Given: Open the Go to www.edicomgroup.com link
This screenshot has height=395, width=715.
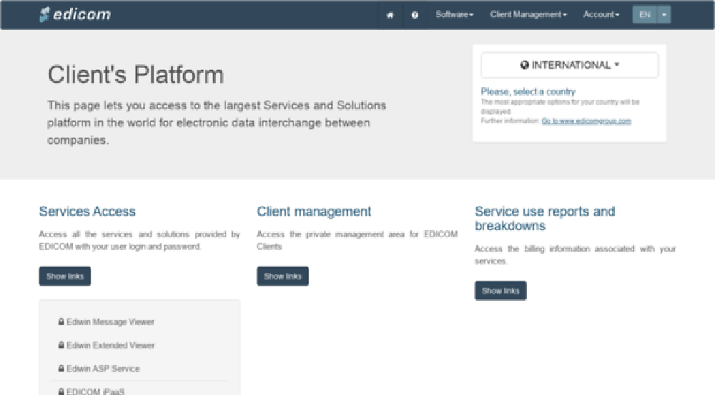Looking at the screenshot, I should point(586,121).
